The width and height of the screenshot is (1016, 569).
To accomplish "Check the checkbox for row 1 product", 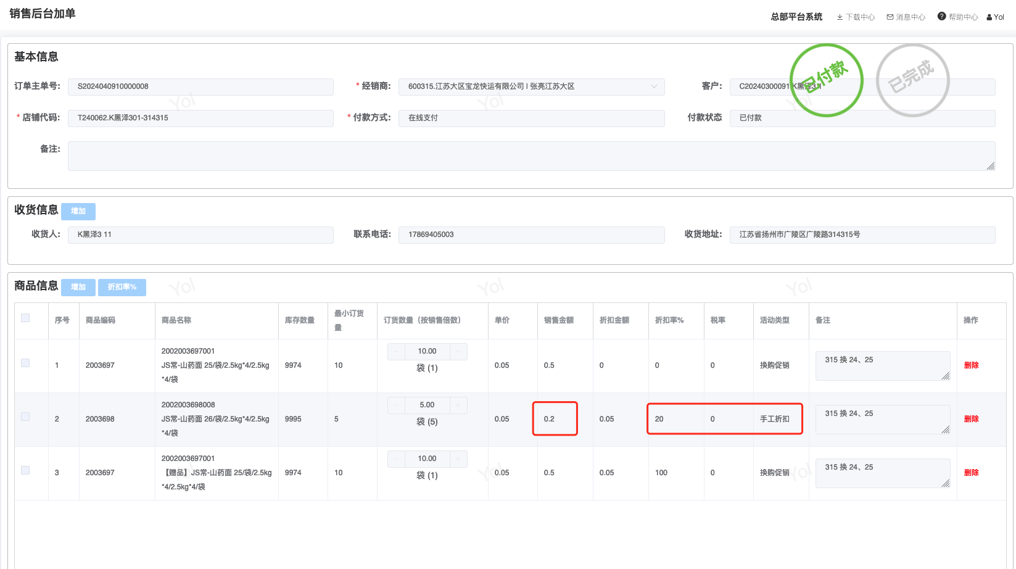I will pyautogui.click(x=25, y=363).
